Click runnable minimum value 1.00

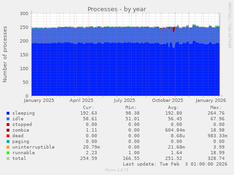pos(134,153)
